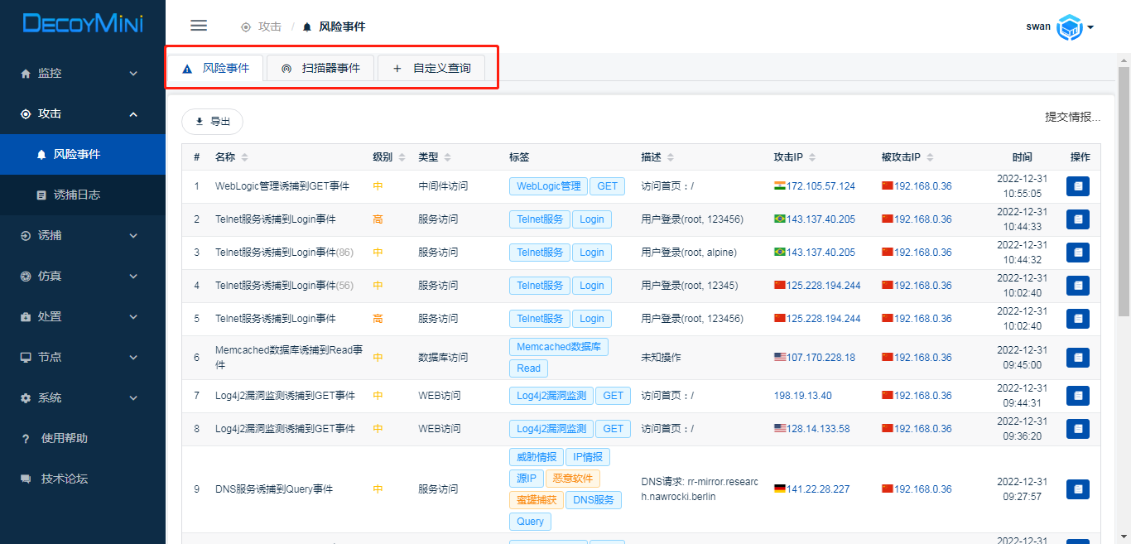The width and height of the screenshot is (1131, 544).
Task: Open details icon for WebLogic event row 1
Action: [x=1077, y=186]
